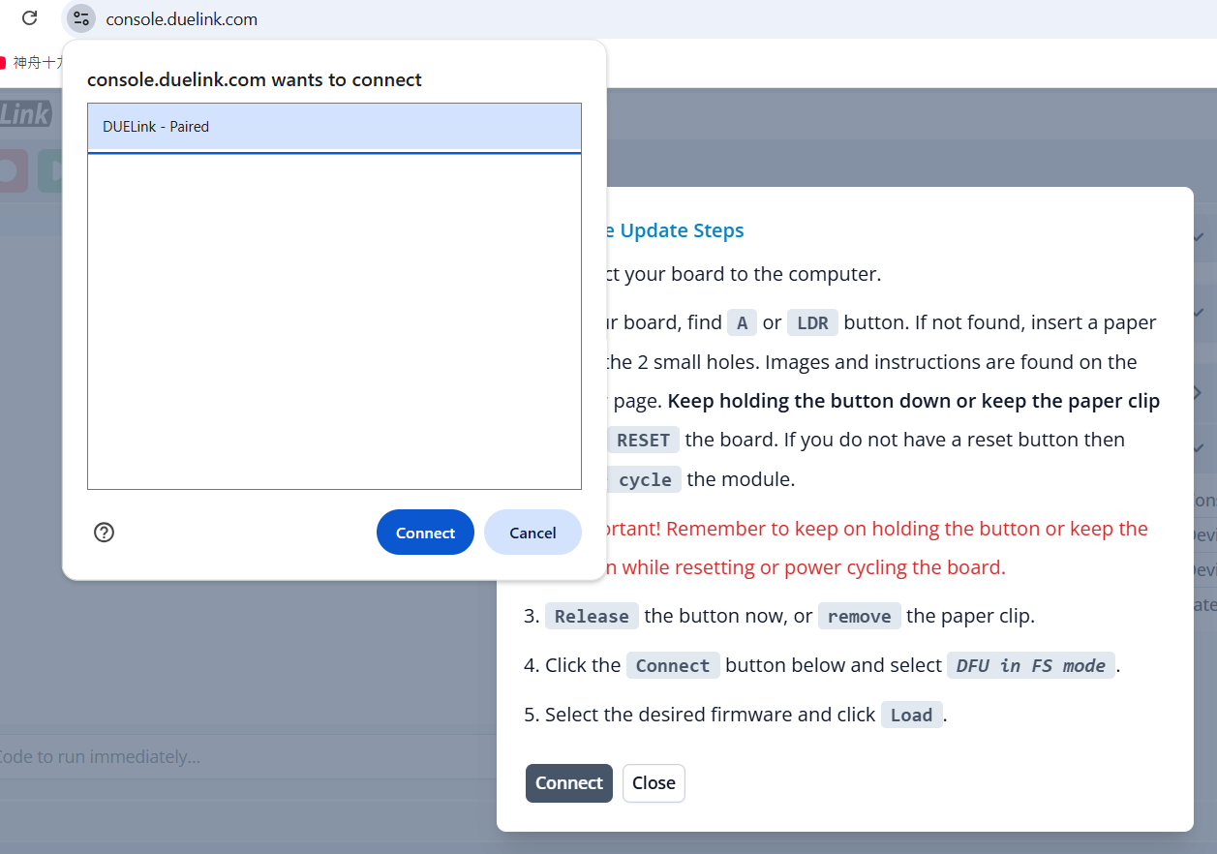
Task: Open the 神舟十 bookmark in bookmarks bar
Action: point(34,63)
